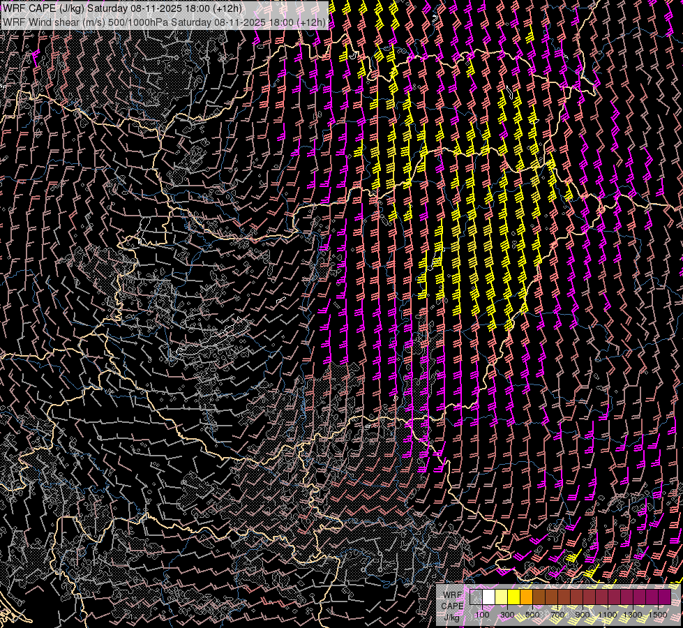Select the 1500 legend scale label
The image size is (683, 628).
tap(658, 615)
